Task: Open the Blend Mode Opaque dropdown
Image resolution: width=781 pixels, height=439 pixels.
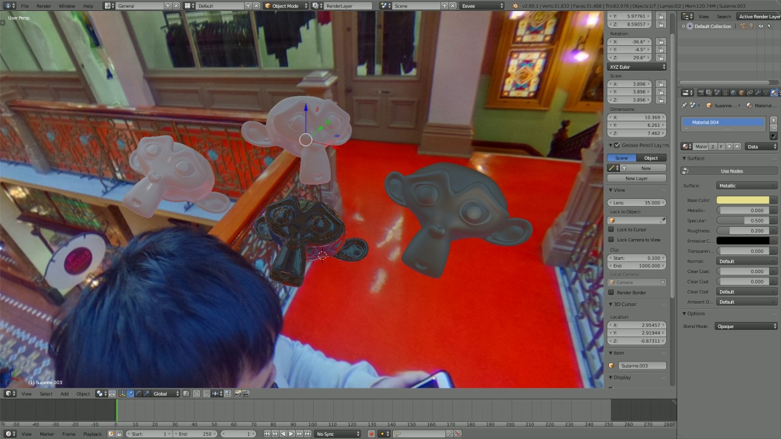Action: 747,326
